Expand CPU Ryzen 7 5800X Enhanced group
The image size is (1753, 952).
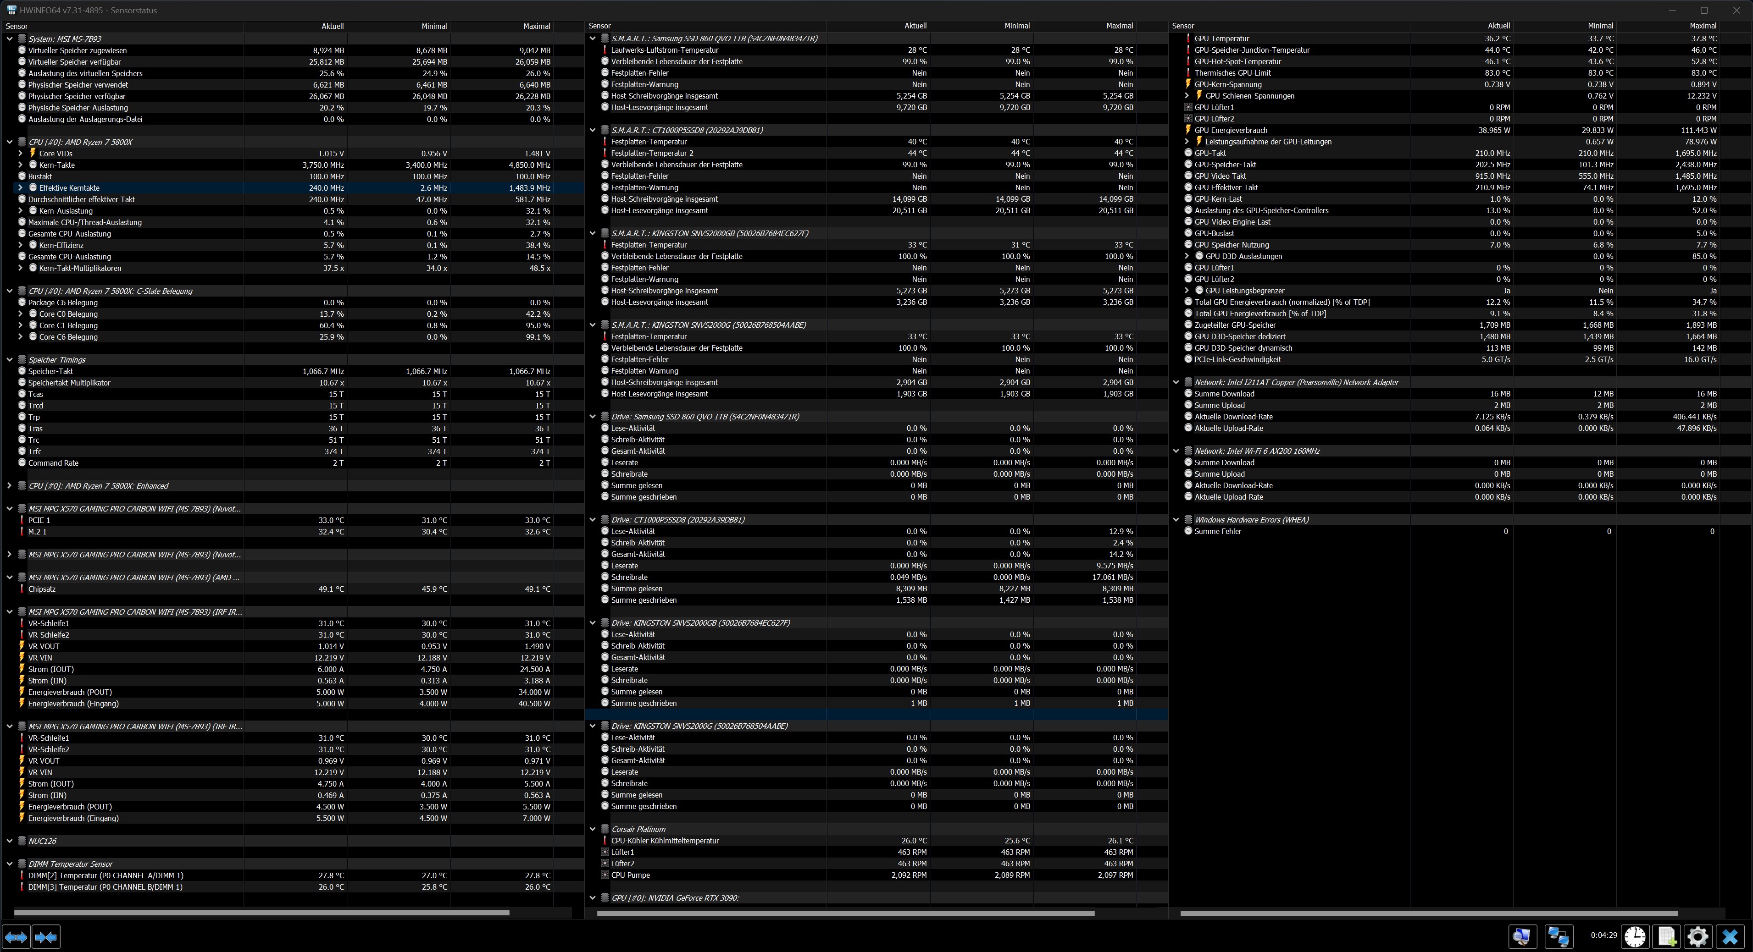(10, 486)
